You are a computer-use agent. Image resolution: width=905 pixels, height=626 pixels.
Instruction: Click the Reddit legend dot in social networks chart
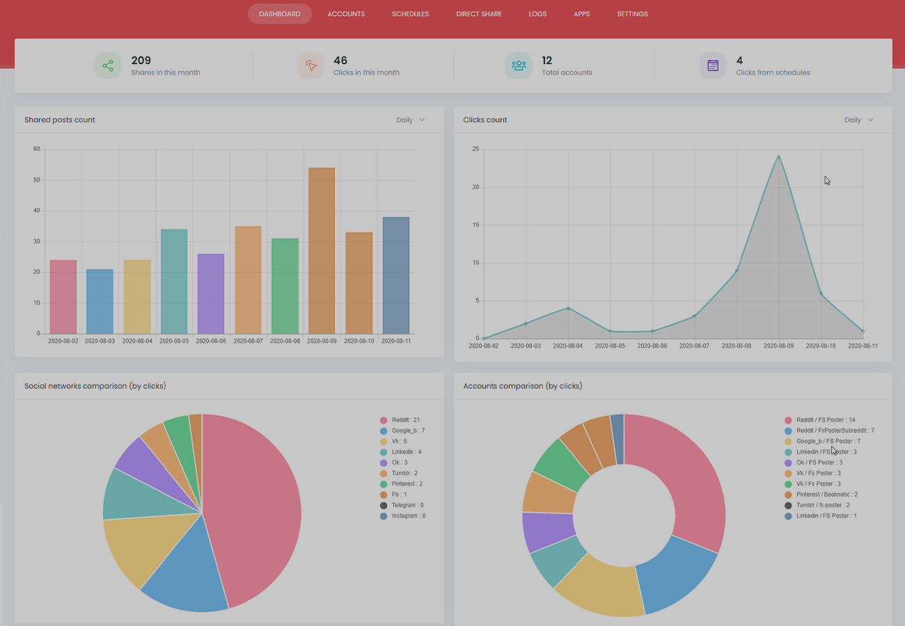pos(385,419)
